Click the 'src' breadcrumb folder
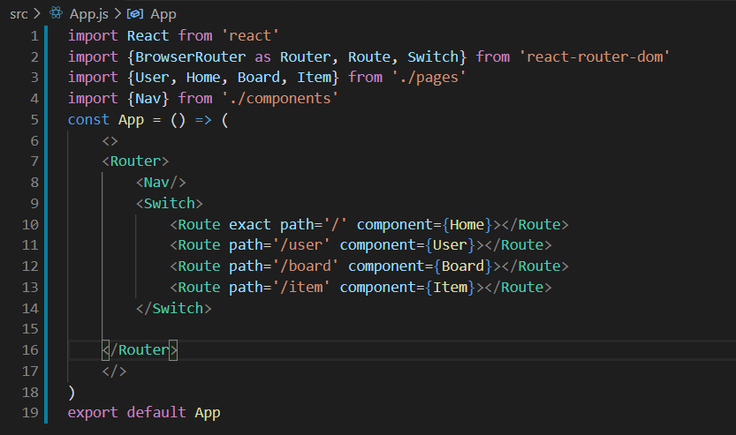Image resolution: width=736 pixels, height=435 pixels. coord(19,14)
